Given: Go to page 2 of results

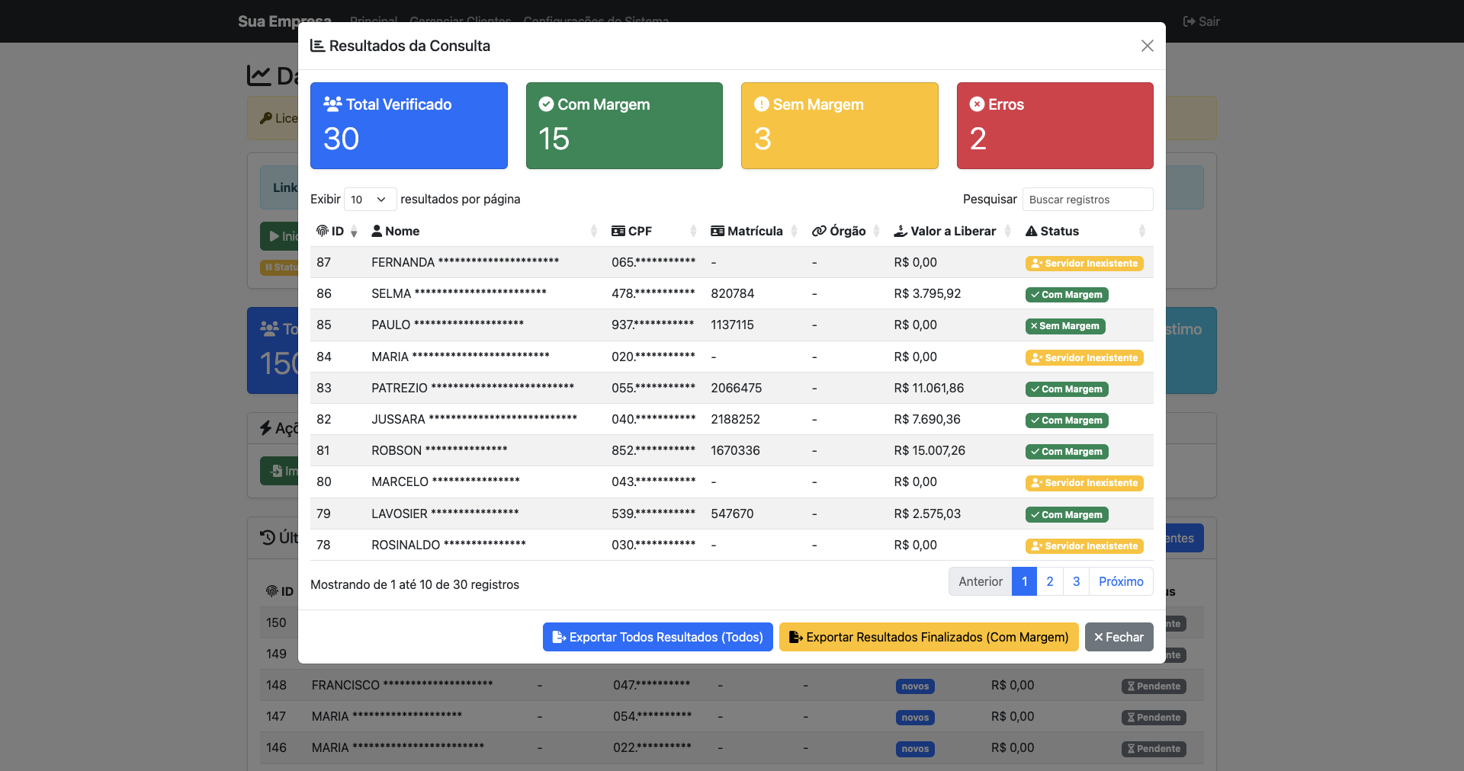Looking at the screenshot, I should (x=1050, y=581).
